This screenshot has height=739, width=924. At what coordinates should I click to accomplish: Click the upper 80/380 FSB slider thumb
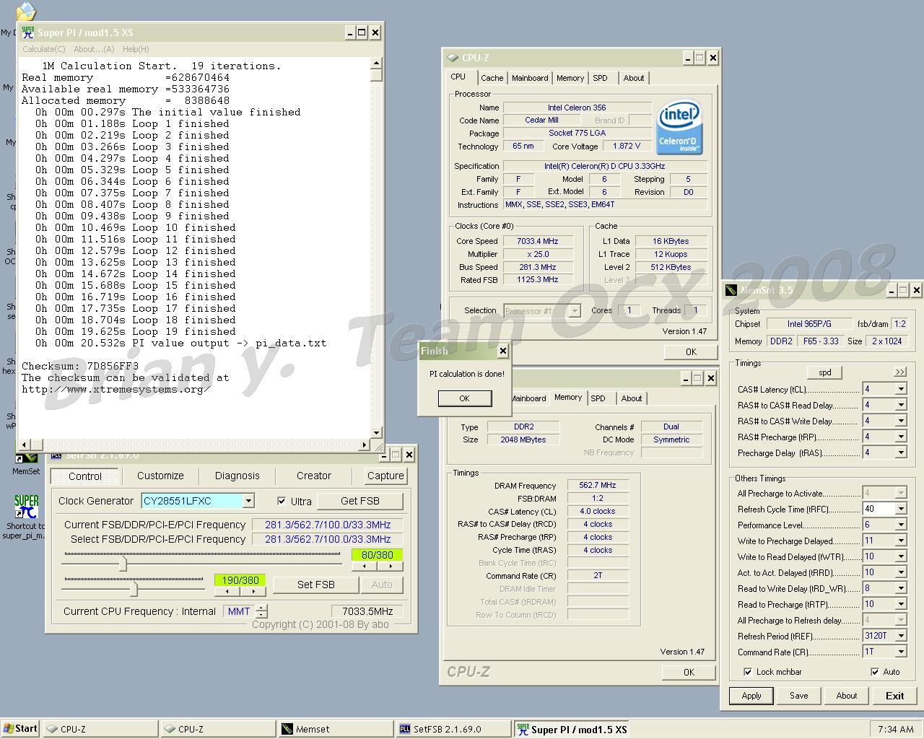point(123,563)
